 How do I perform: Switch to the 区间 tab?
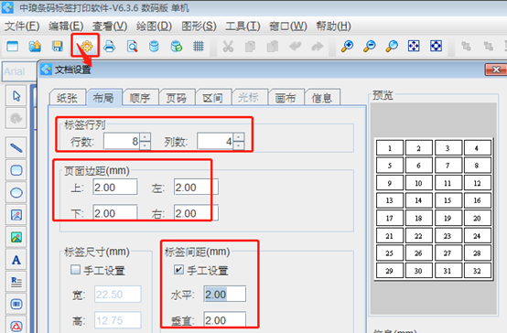213,97
